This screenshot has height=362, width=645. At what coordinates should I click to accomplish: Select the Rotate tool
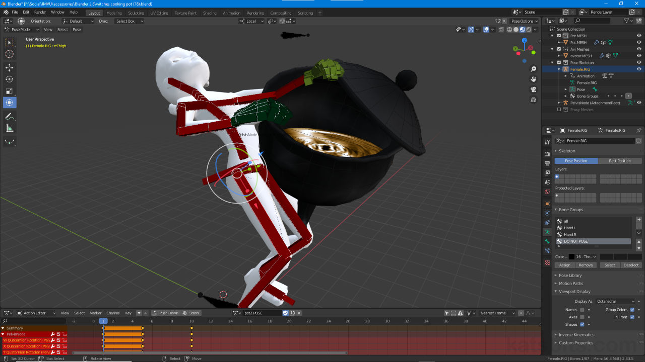click(x=10, y=79)
